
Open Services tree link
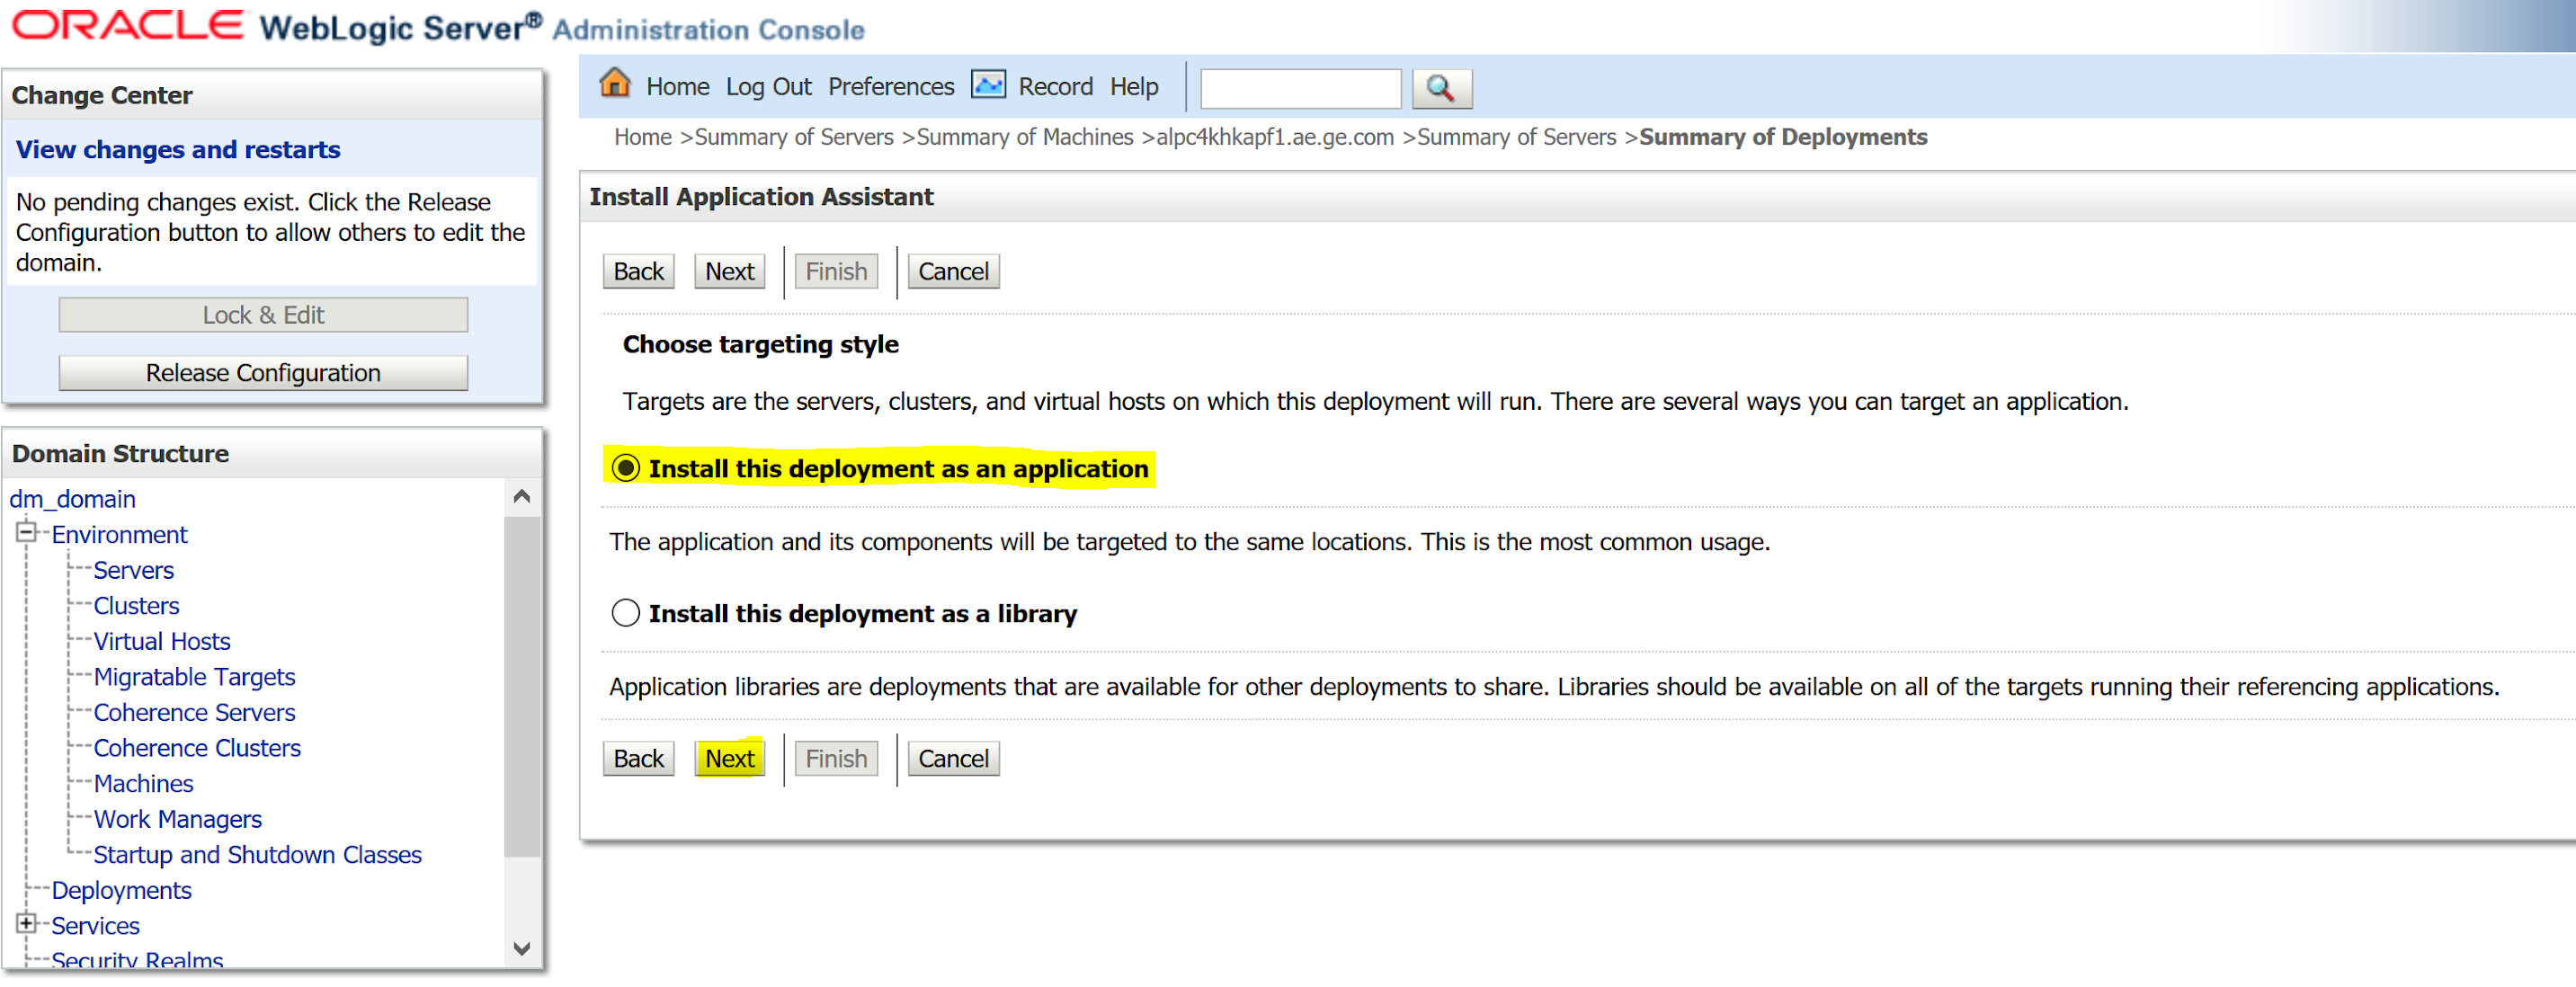(x=95, y=926)
